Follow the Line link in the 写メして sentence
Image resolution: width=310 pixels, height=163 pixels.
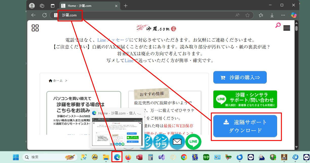click(x=129, y=61)
